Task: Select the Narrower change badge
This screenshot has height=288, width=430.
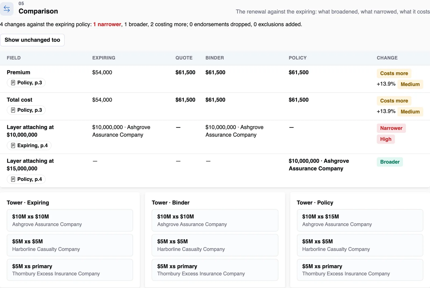Action: [391, 128]
